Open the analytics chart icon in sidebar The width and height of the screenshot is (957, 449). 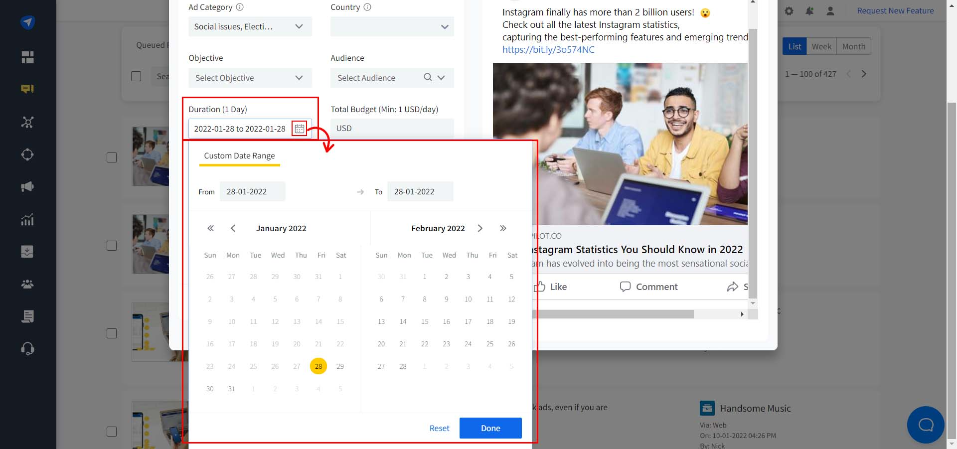click(27, 219)
